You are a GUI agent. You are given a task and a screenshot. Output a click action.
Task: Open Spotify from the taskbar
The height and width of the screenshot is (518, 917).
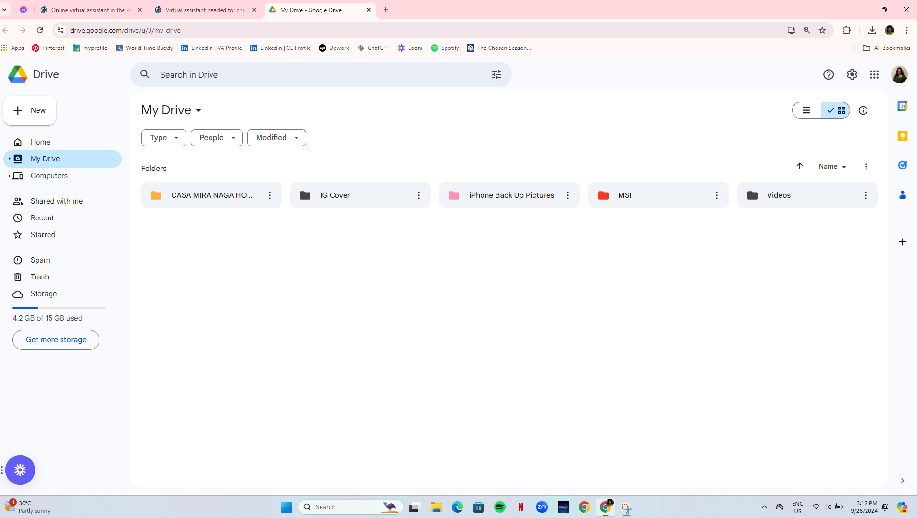[x=500, y=507]
